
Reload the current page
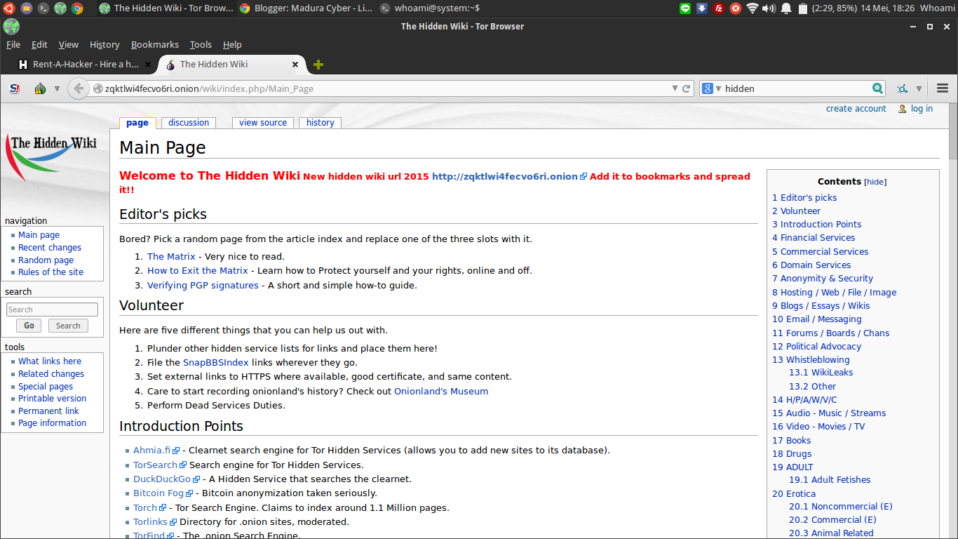click(x=687, y=88)
